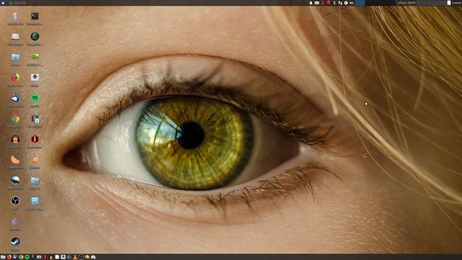The image size is (462, 260).
Task: Click Thunderbird launcher in bottom panel
Action: pyautogui.click(x=15, y=257)
